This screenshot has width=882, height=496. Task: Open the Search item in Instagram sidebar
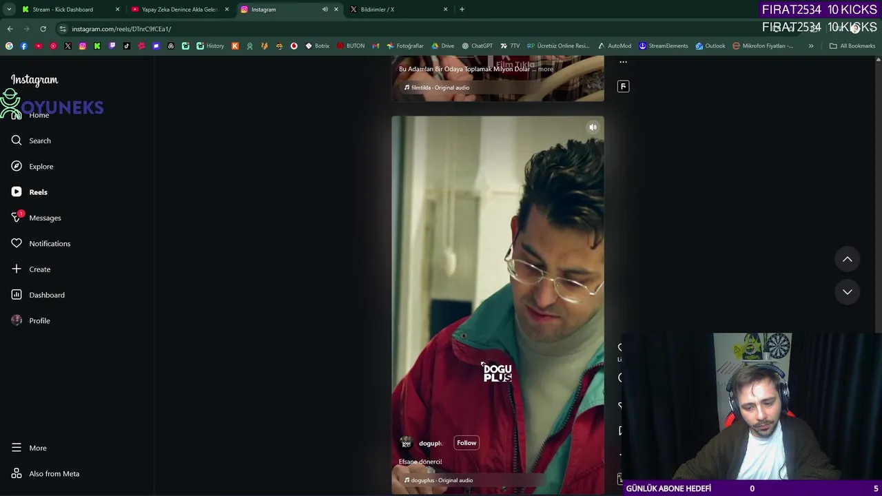pos(31,141)
